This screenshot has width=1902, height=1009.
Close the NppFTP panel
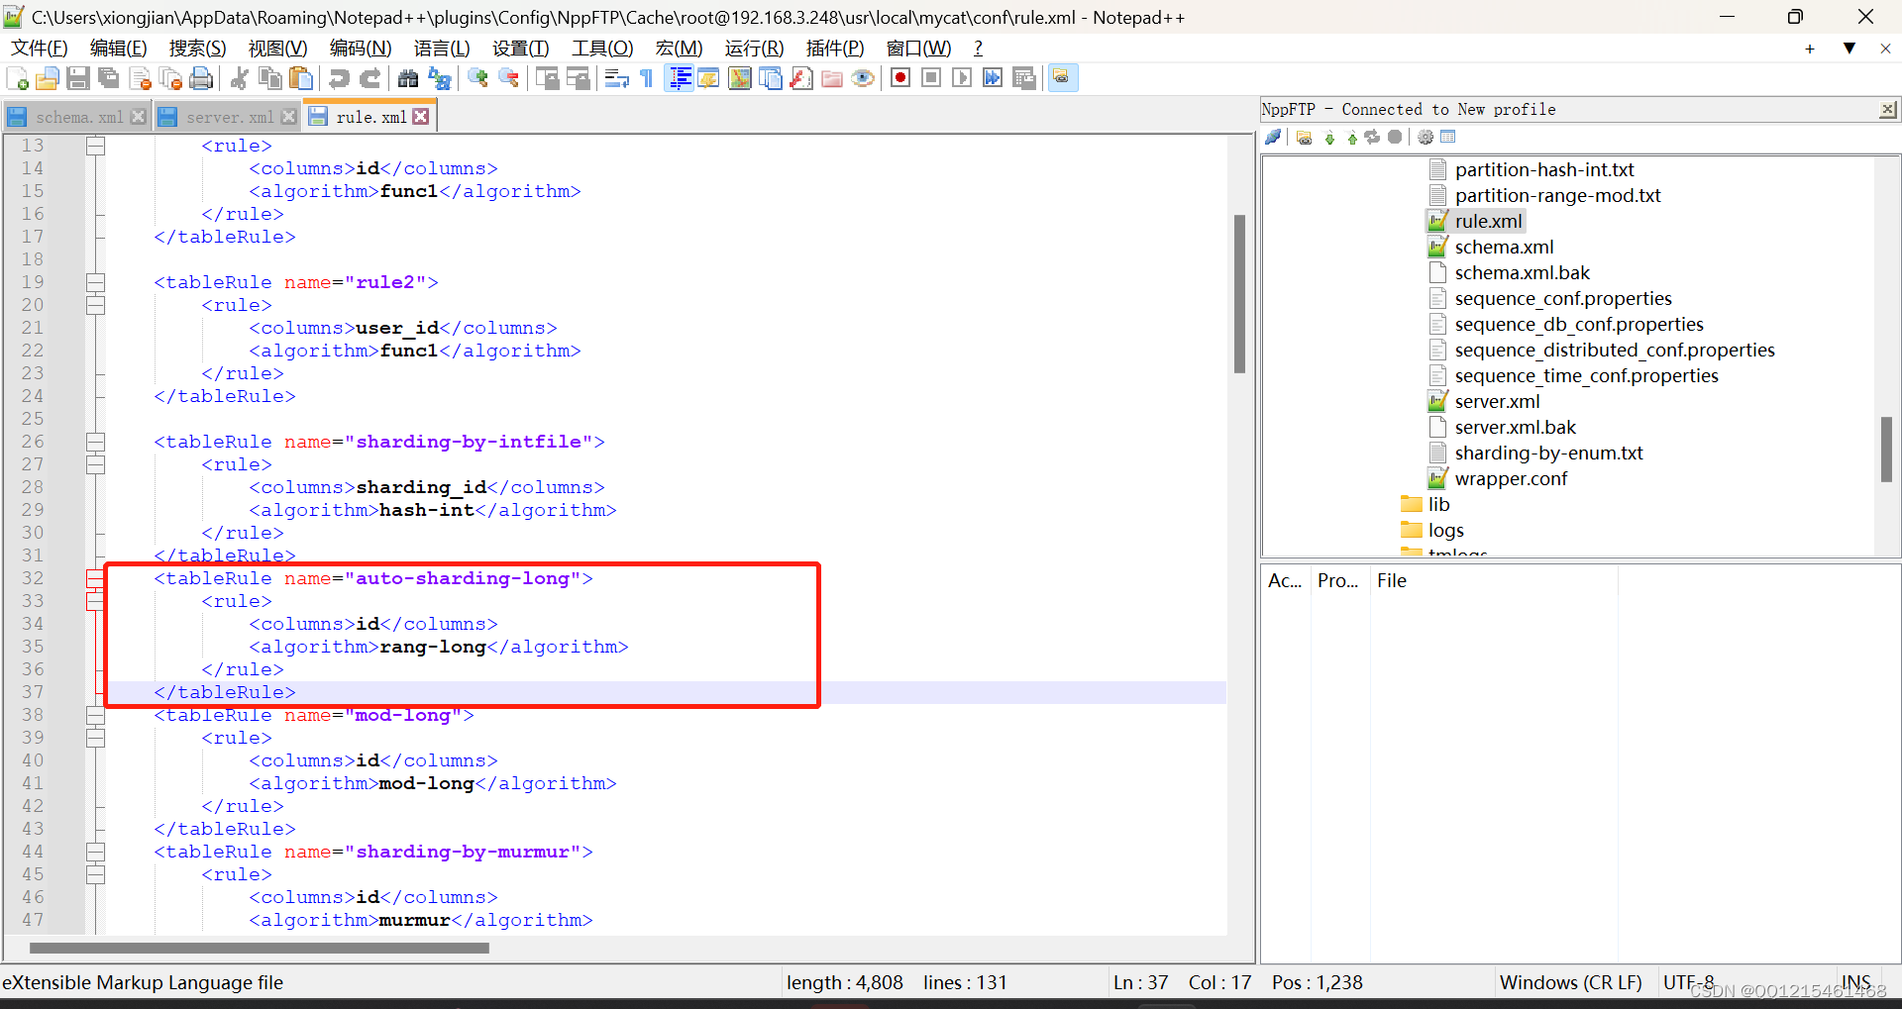click(1888, 110)
